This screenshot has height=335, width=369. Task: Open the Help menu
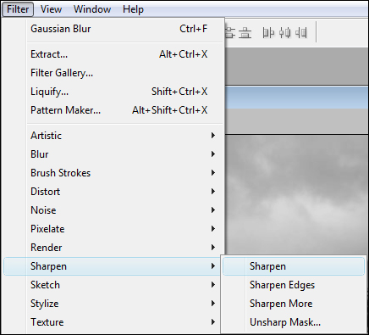[133, 9]
